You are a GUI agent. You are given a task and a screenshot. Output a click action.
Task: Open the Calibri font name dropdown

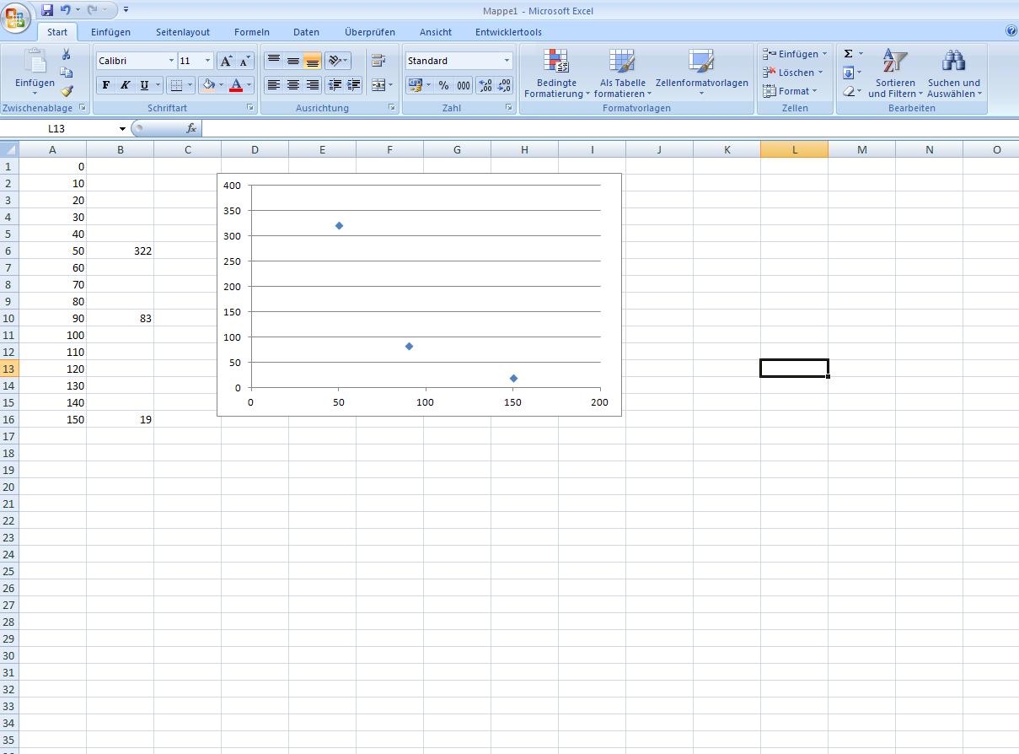[x=171, y=61]
